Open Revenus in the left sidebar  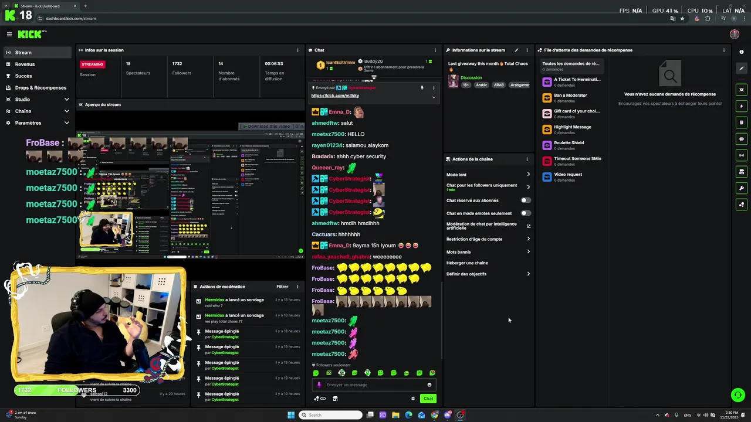pos(38,64)
